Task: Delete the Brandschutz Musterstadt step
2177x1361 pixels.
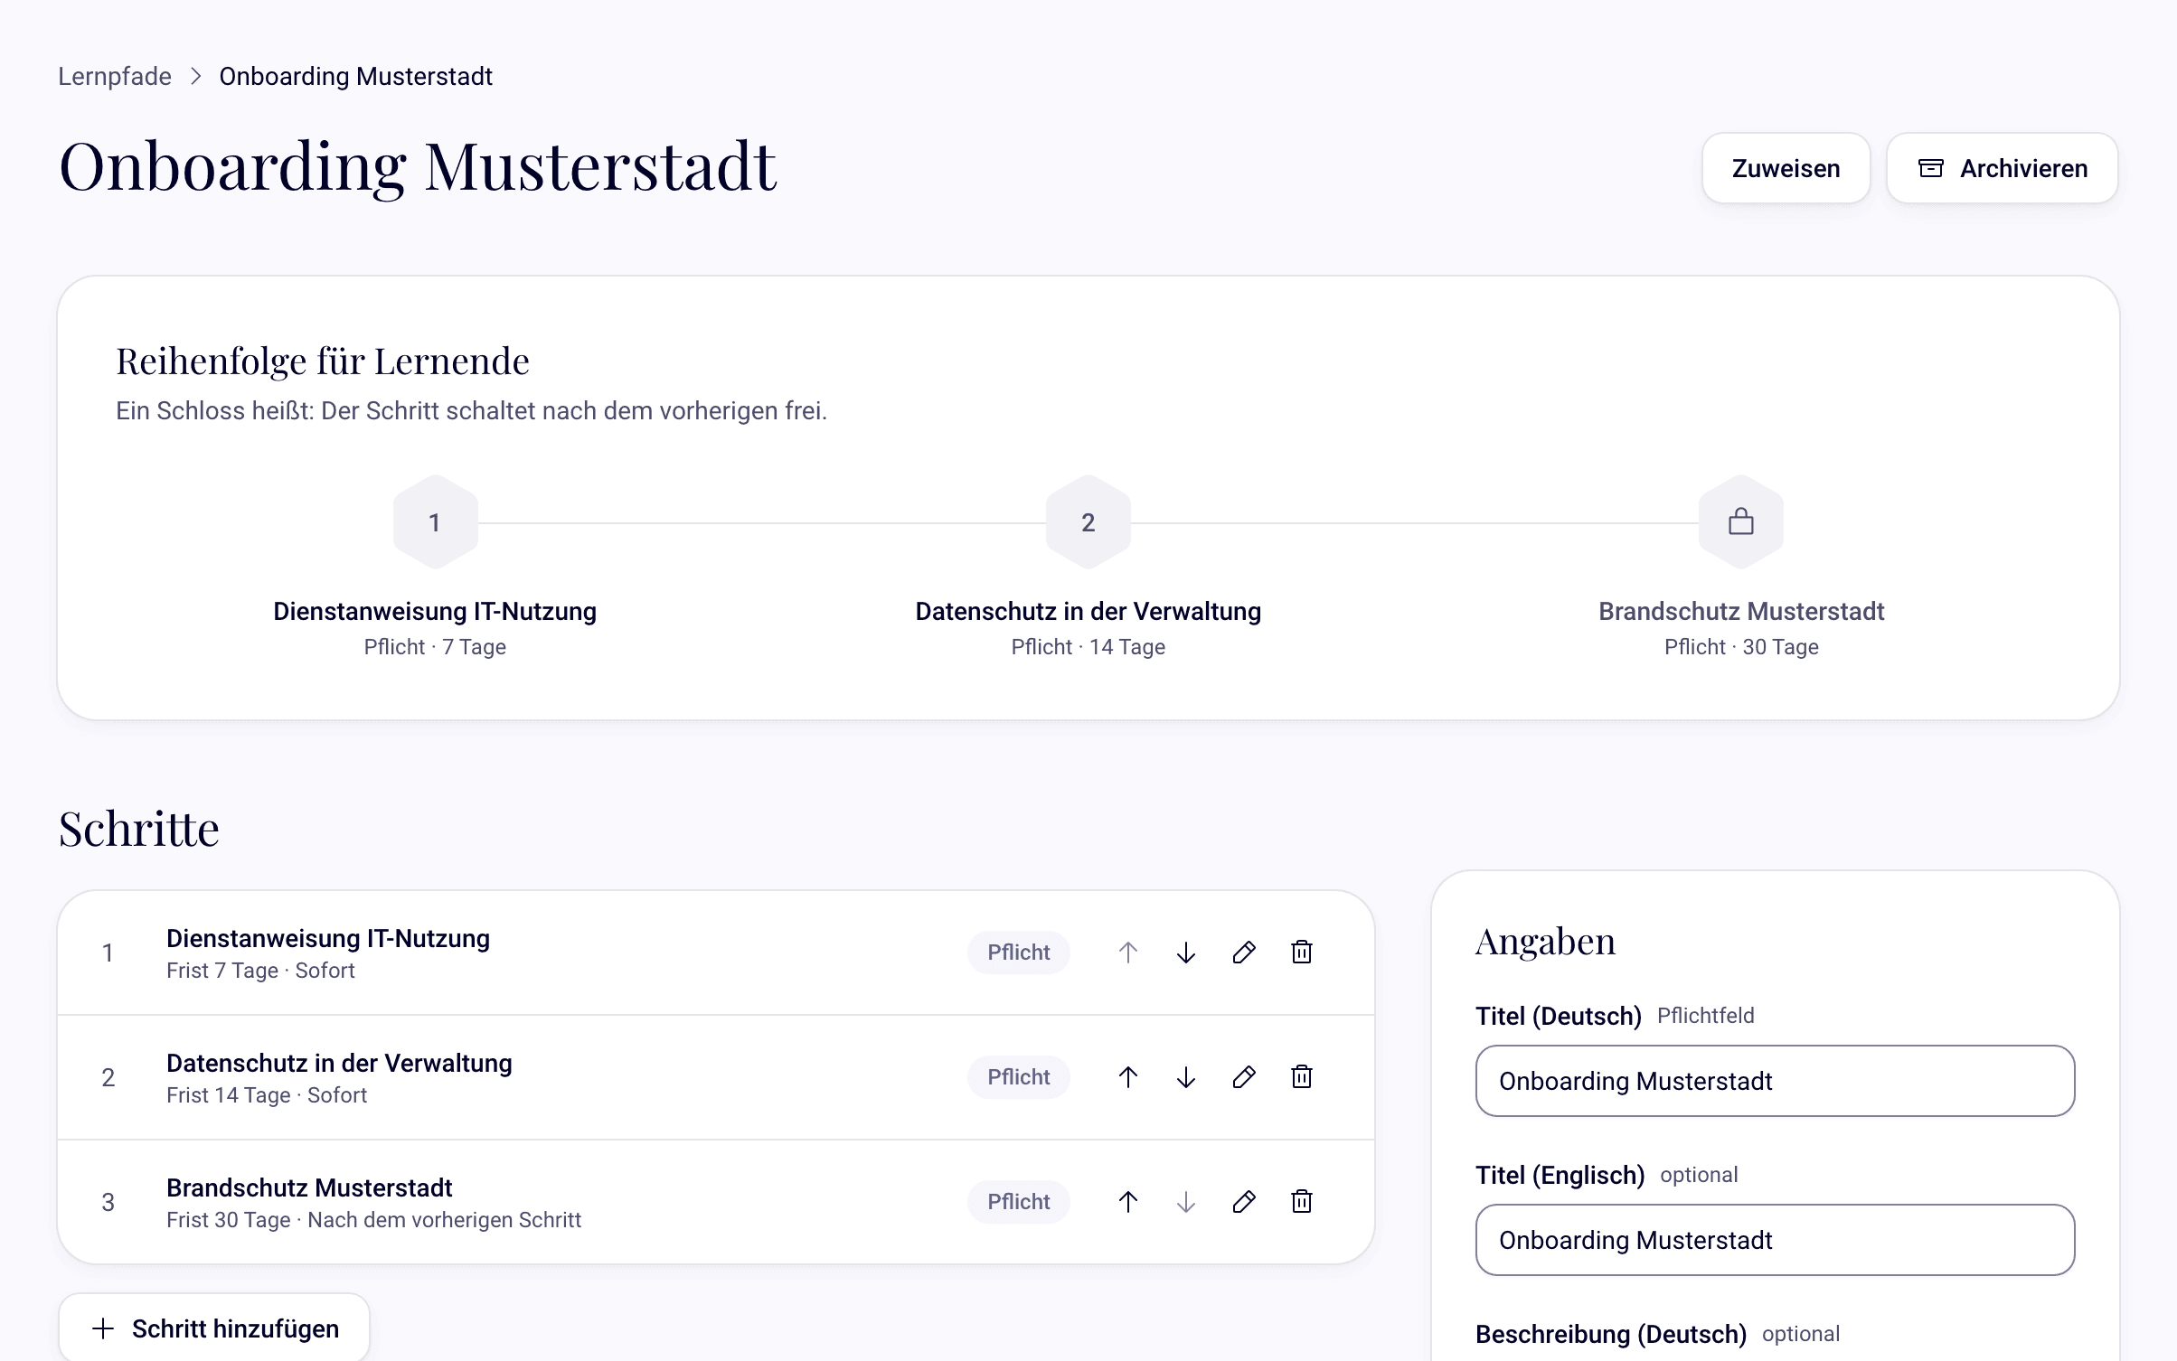Action: (x=1301, y=1202)
